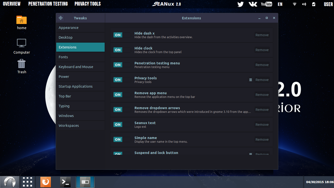Viewport: 334px width, 188px height.
Task: Click the Extensions window title
Action: click(x=191, y=18)
